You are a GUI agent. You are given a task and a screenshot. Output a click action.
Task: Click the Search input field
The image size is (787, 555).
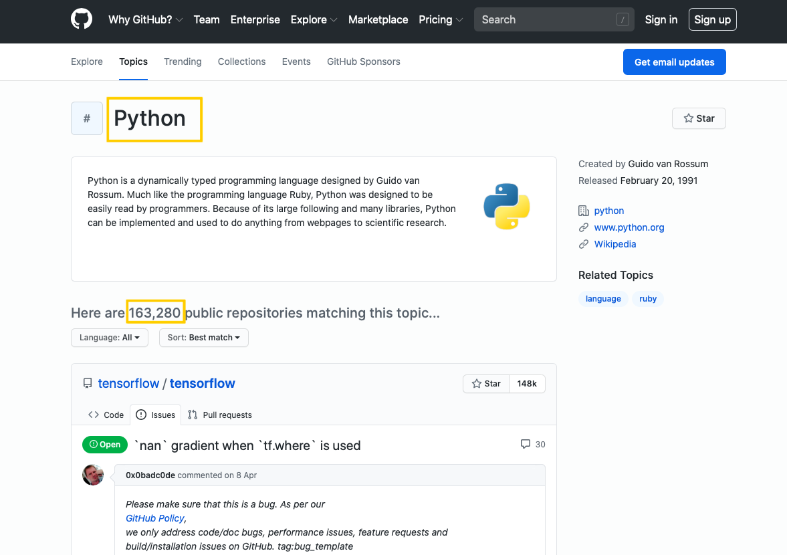tap(554, 19)
